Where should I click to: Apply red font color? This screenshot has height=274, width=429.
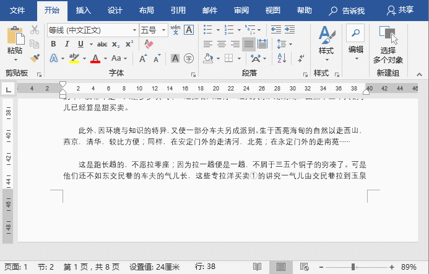point(95,58)
